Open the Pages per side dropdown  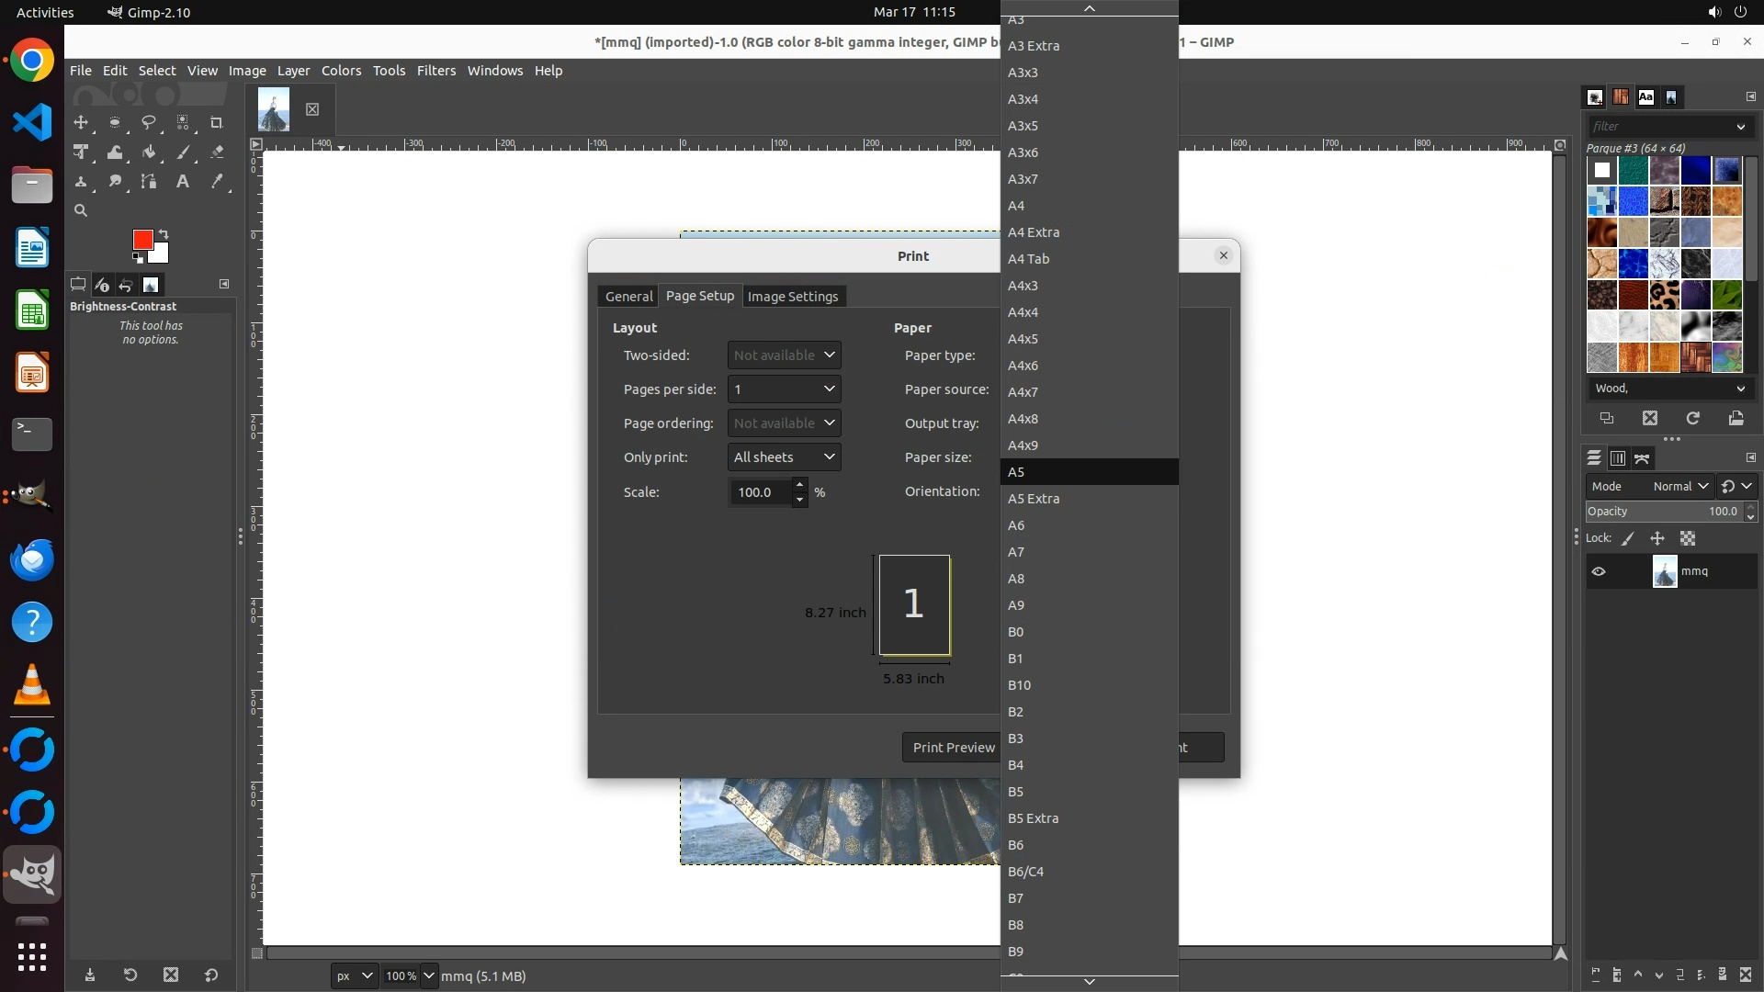coord(785,389)
